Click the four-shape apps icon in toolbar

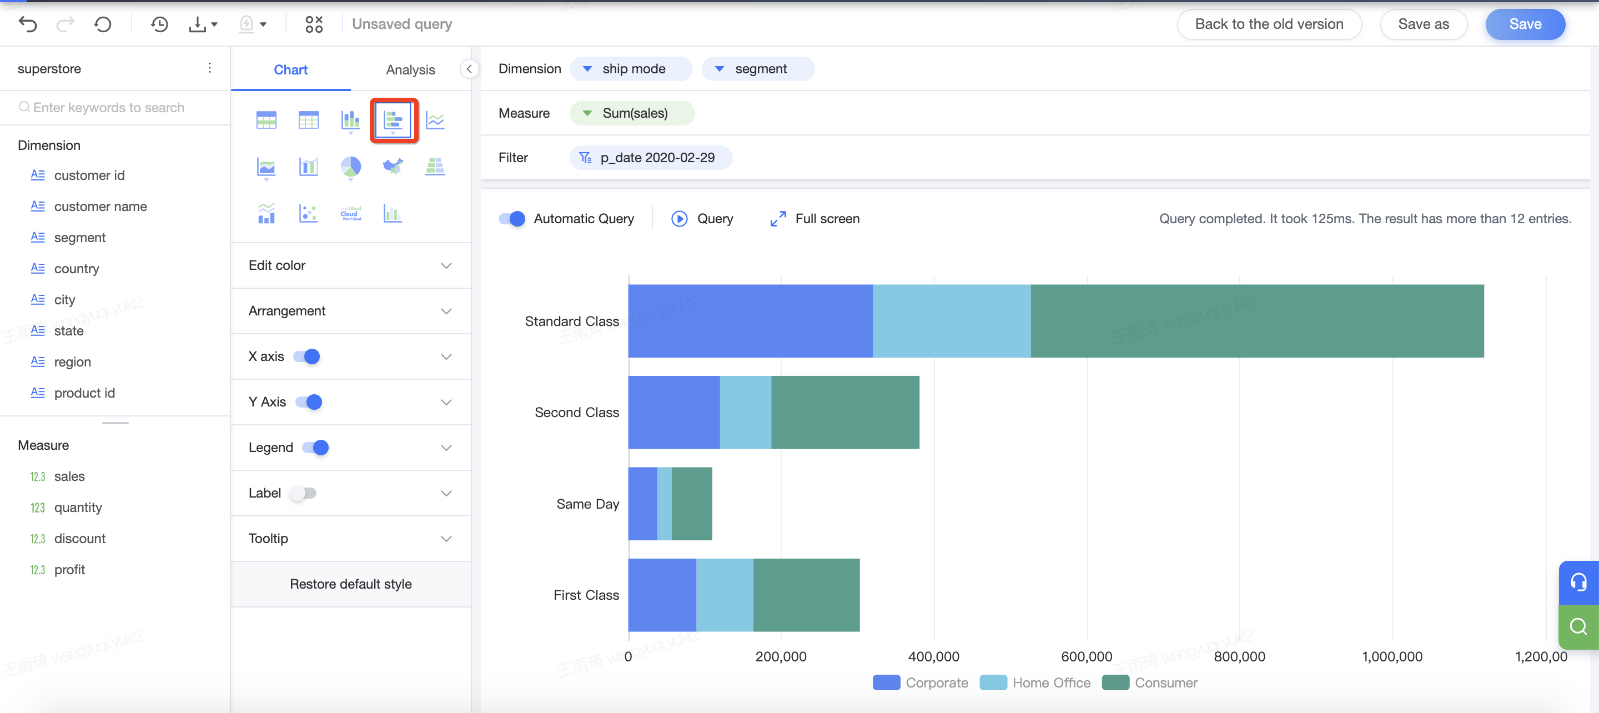pyautogui.click(x=314, y=24)
